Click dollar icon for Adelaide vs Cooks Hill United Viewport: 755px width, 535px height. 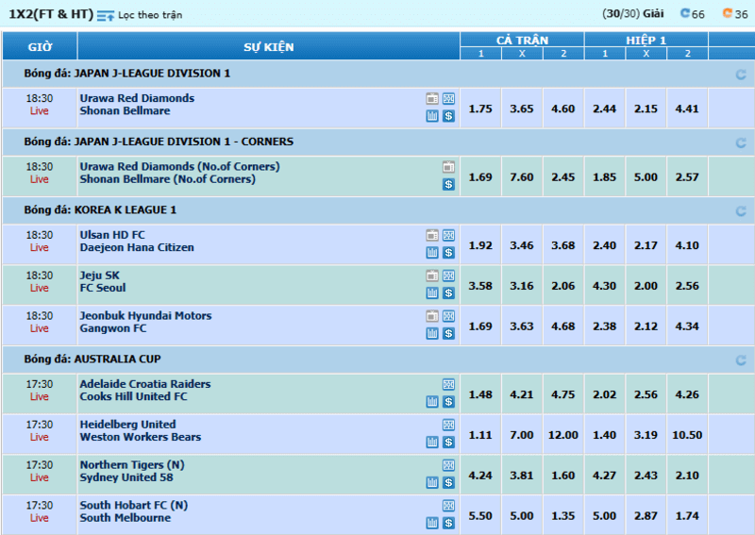[449, 402]
